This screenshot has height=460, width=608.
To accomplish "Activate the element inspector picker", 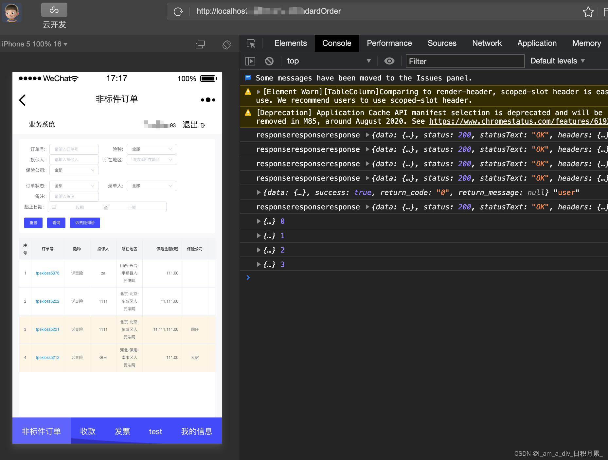I will [x=251, y=44].
